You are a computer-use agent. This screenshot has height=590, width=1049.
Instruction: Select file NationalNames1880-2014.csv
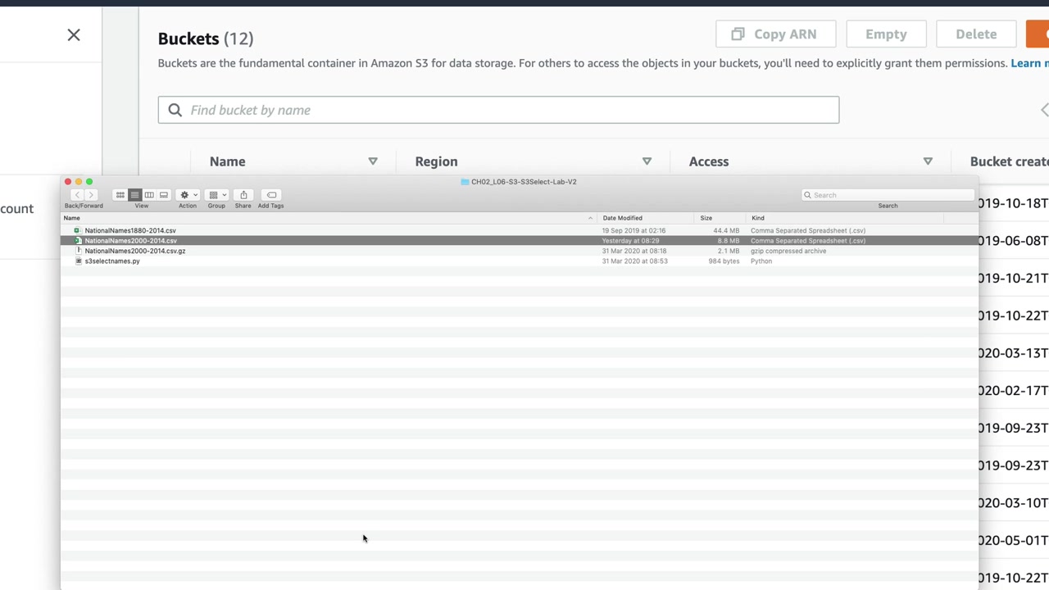130,230
